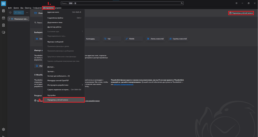Image resolution: width=258 pixels, height=137 pixels.
Task: Click the Filelink card
Action: [133, 39]
